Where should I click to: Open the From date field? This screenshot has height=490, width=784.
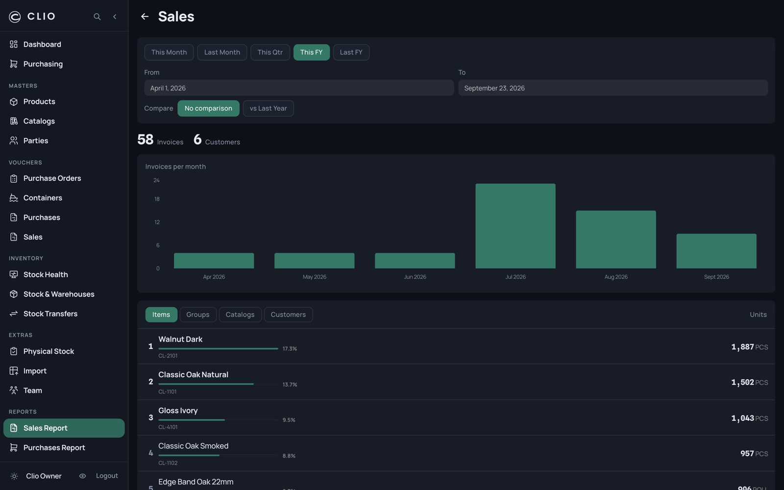point(299,88)
